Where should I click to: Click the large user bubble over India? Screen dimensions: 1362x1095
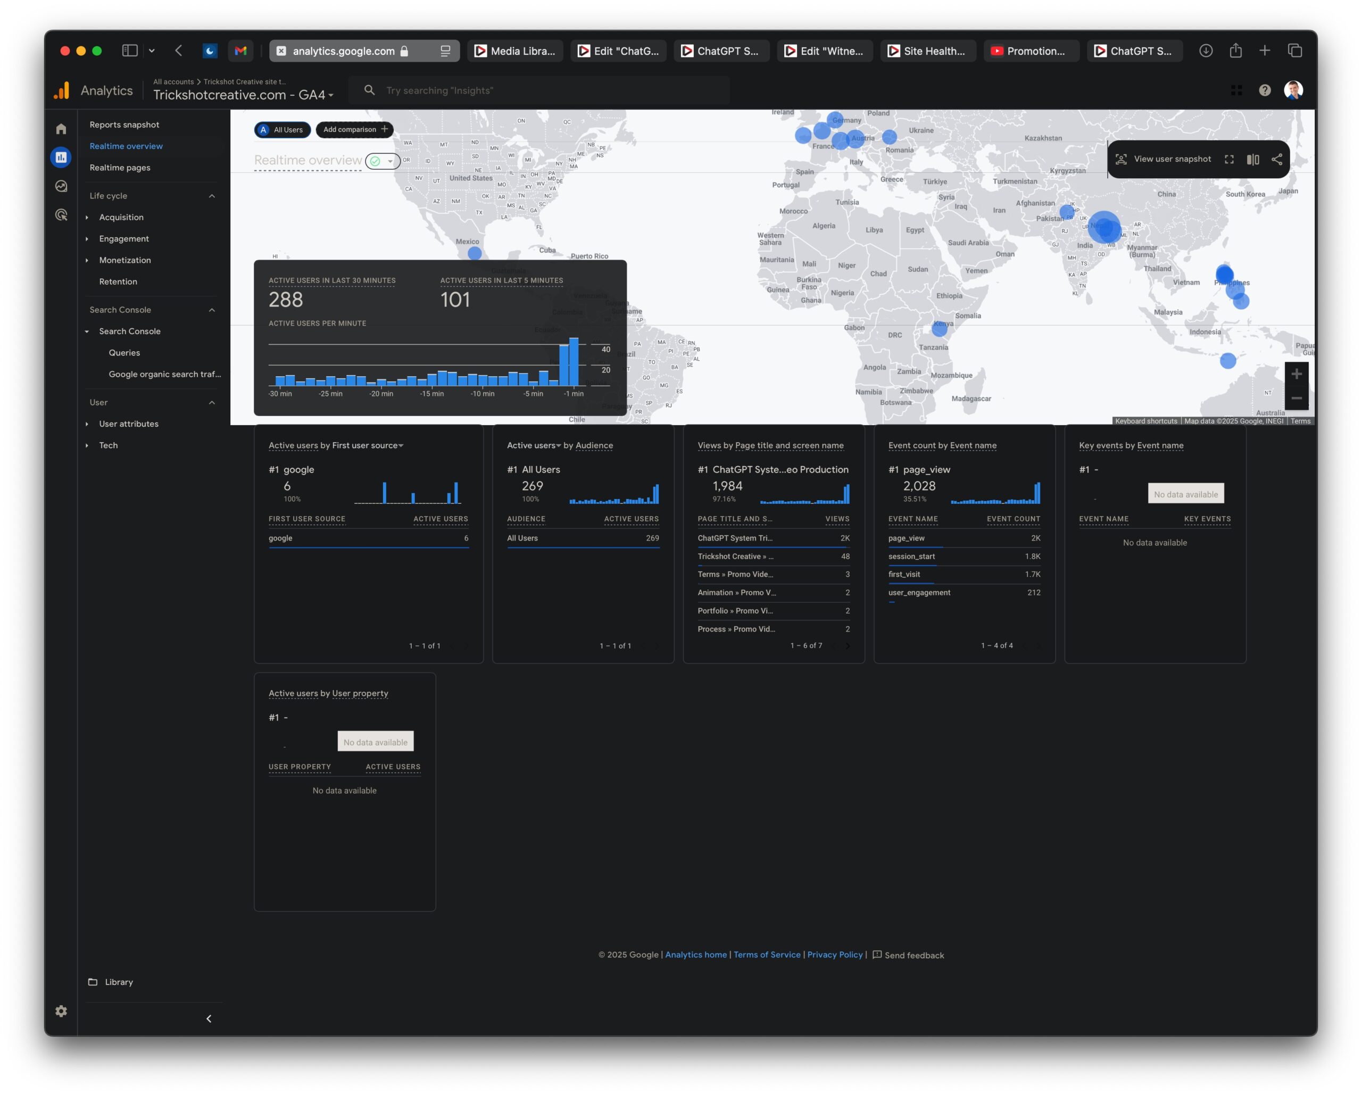[1103, 228]
